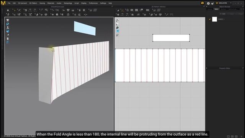
Task: Select the FABRIC 1 name text
Action: (x=221, y=19)
